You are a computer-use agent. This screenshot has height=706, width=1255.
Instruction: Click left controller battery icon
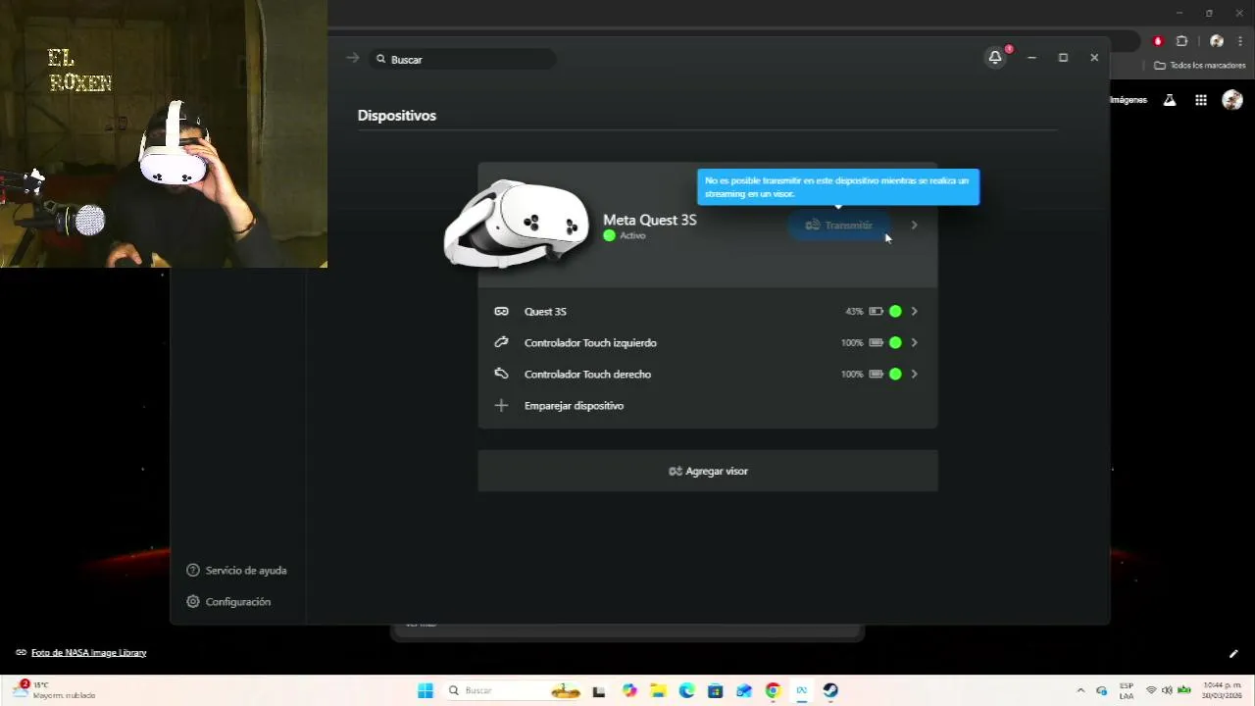click(876, 342)
